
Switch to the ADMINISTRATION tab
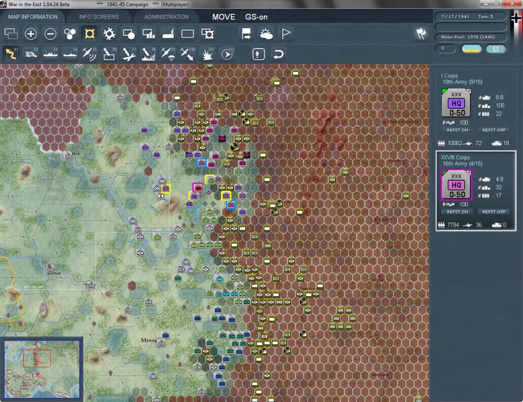(x=166, y=17)
